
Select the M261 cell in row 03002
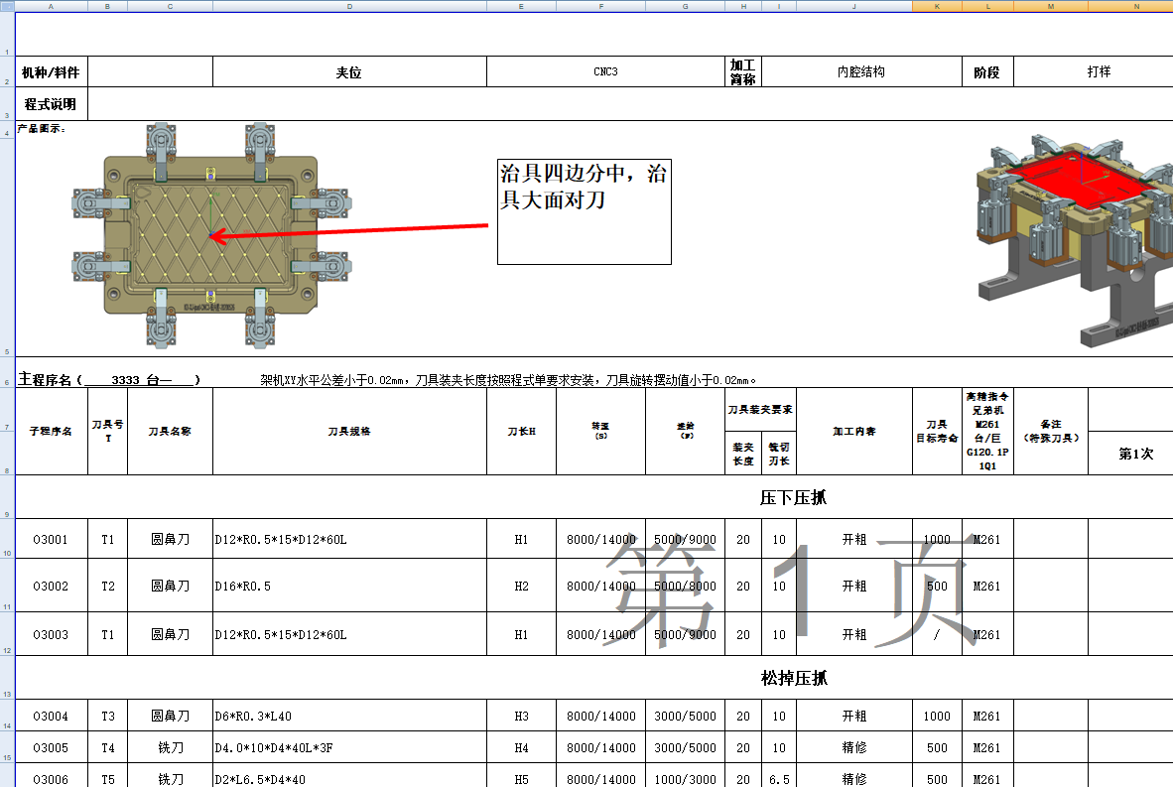(x=988, y=586)
